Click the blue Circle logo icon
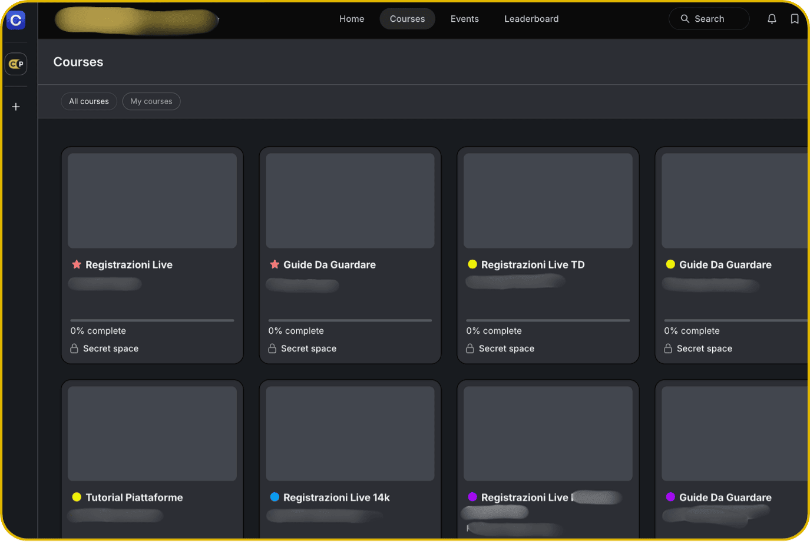The width and height of the screenshot is (810, 544). 16,20
